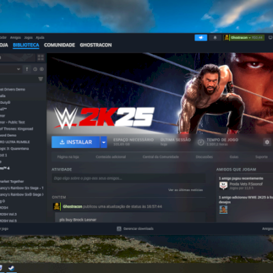Select 'Rainbow Six Siege - T' entry
273x273 pixels.
(x=22, y=188)
